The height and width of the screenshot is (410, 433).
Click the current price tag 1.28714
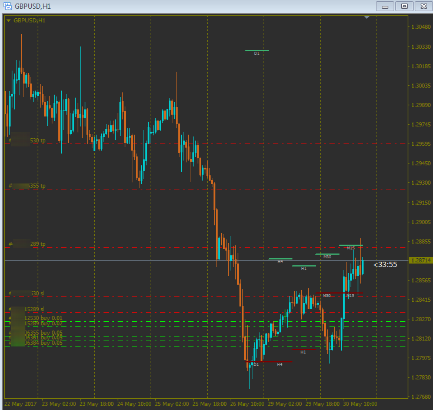[x=421, y=261]
